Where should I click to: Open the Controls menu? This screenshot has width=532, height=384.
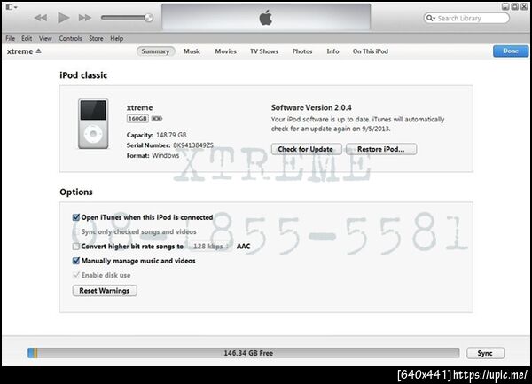(71, 38)
